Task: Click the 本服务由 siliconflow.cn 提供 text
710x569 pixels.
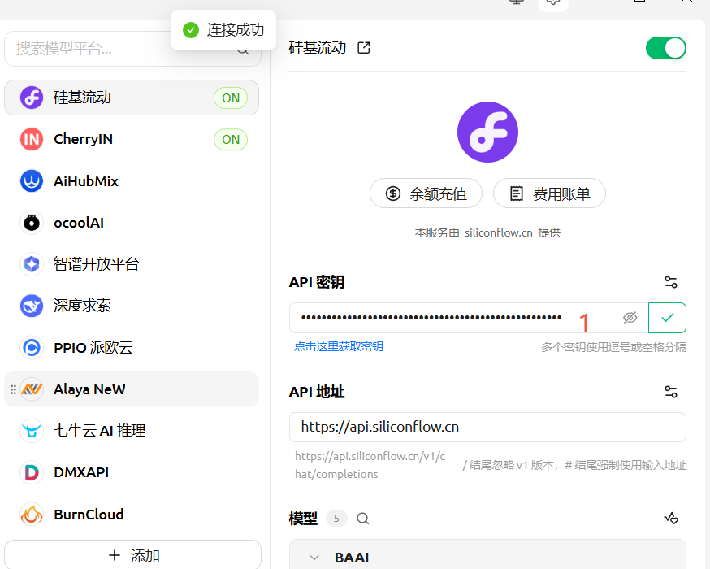Action: [x=487, y=232]
